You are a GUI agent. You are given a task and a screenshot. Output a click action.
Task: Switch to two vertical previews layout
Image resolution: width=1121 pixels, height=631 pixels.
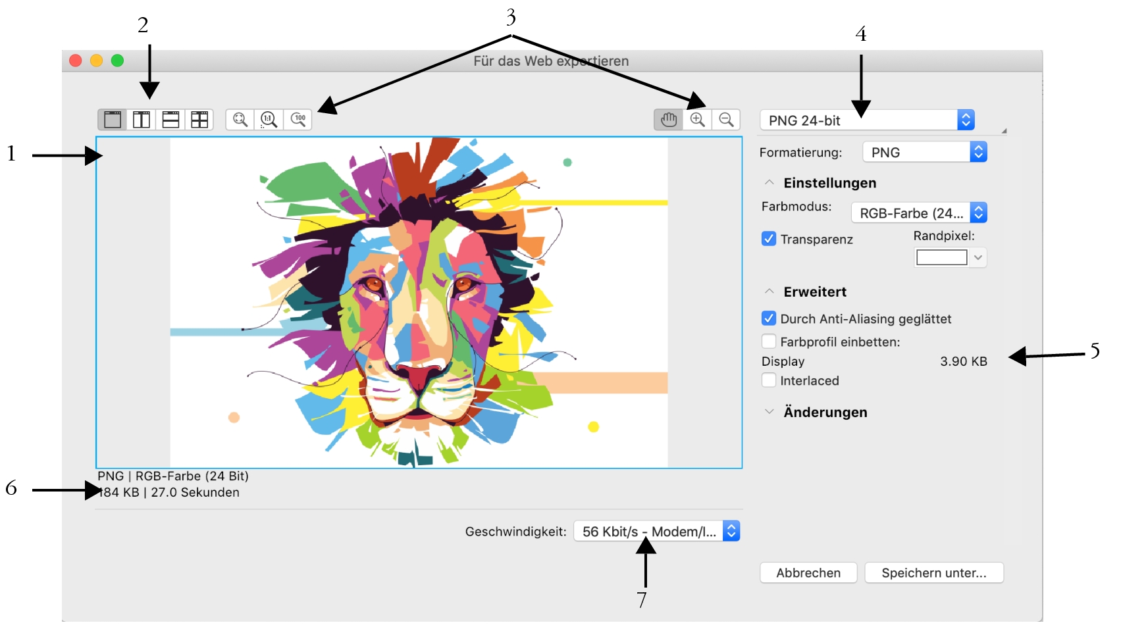point(142,120)
